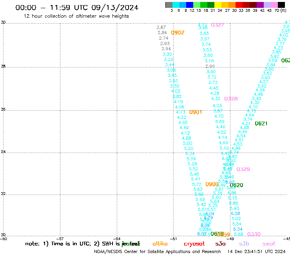
Task: Click the wave height value 4.13 beside 0901
Action: tap(181, 112)
